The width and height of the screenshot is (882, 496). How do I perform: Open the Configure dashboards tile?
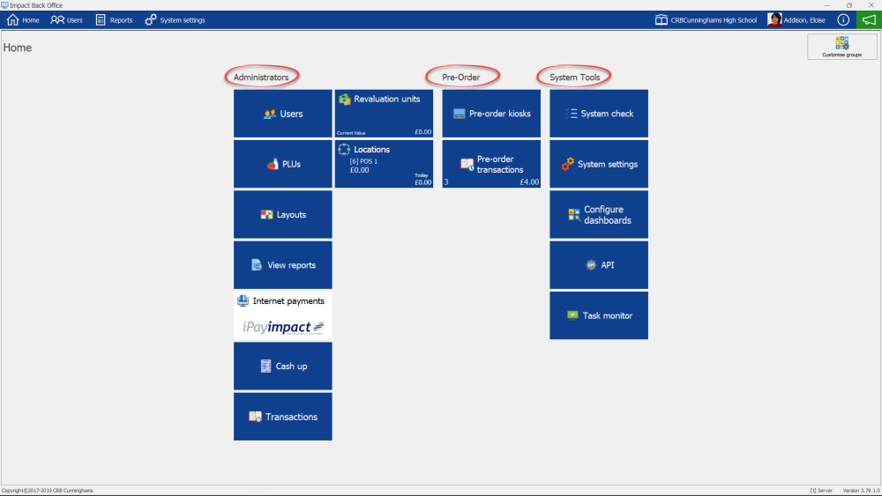click(599, 215)
